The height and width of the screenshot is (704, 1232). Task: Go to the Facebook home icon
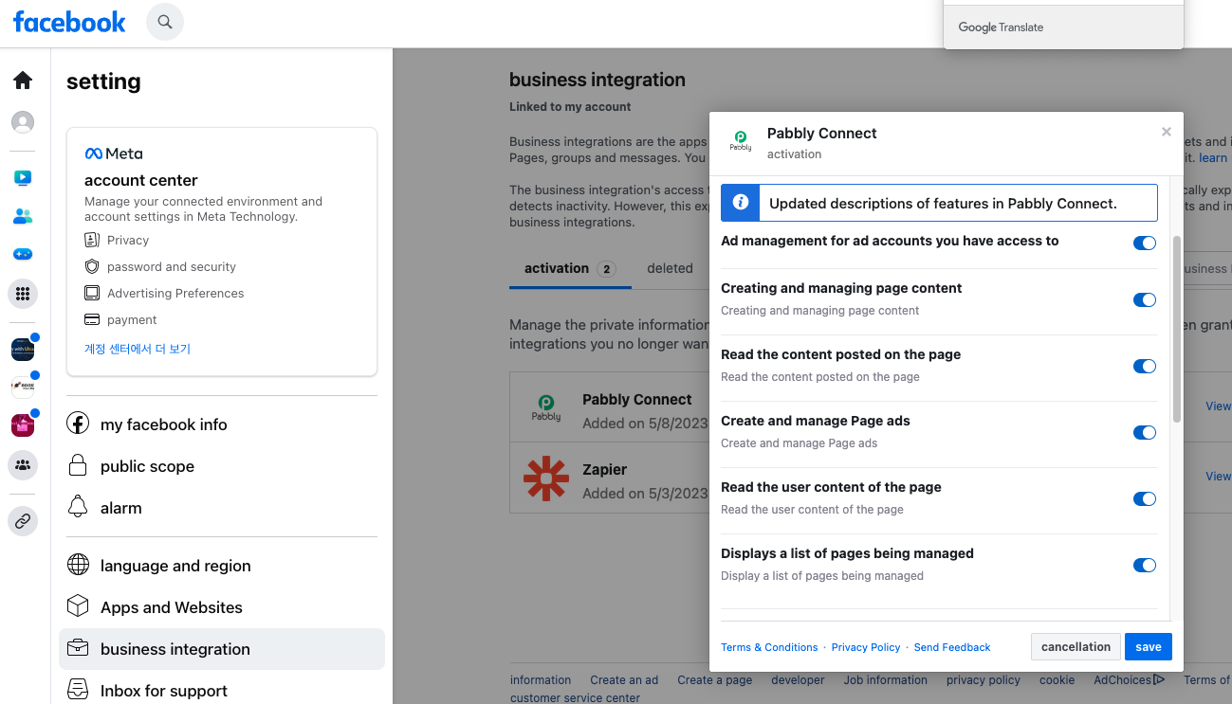[23, 81]
